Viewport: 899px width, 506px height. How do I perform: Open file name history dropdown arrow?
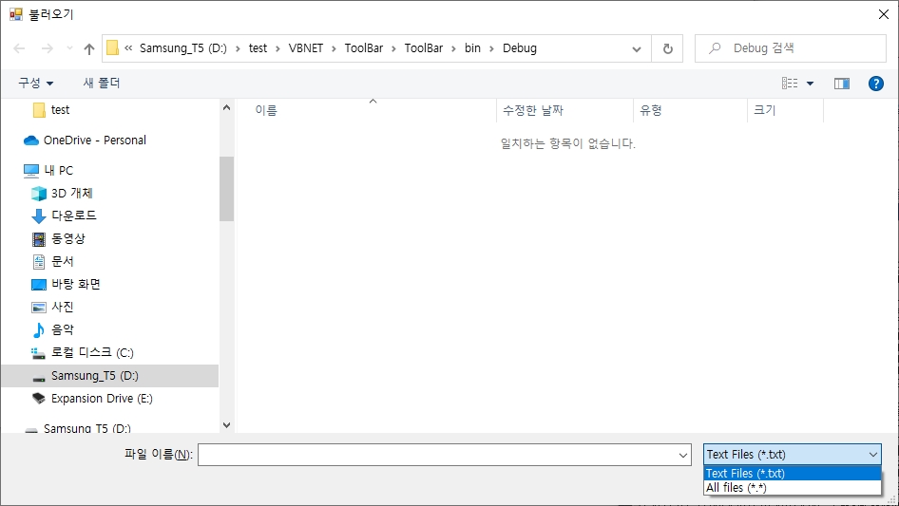click(683, 455)
